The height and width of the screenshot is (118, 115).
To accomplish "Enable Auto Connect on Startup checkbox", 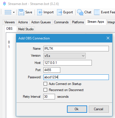I will click(x=45, y=84).
